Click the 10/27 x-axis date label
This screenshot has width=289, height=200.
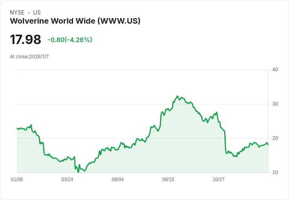point(219,179)
